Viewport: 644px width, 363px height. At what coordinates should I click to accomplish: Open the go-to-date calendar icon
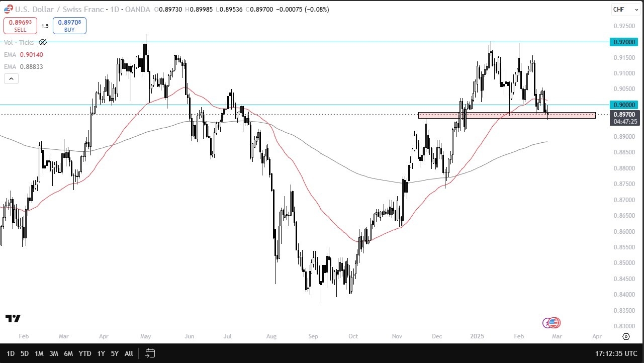pyautogui.click(x=150, y=353)
